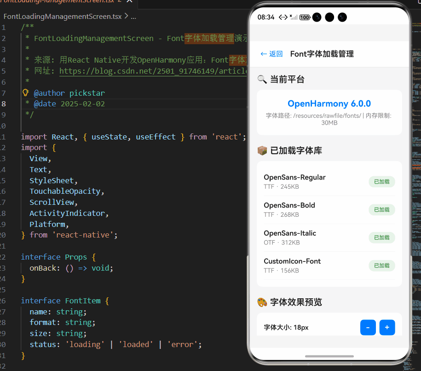Select the CustomIcon-Font row
Viewport: 421px width, 371px height.
coord(329,266)
